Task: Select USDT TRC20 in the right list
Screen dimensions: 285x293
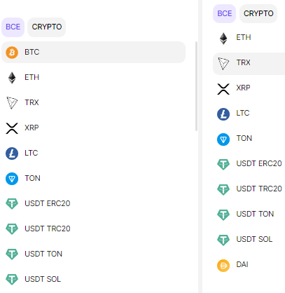Action: point(249,189)
